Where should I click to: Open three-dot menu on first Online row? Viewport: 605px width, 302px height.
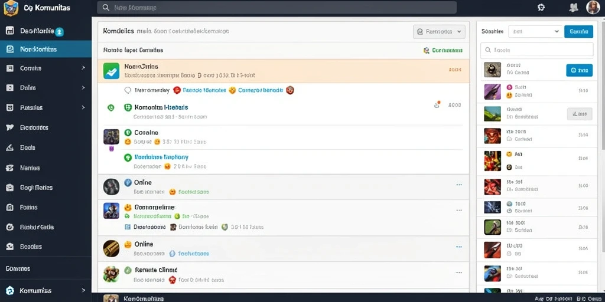click(x=459, y=185)
